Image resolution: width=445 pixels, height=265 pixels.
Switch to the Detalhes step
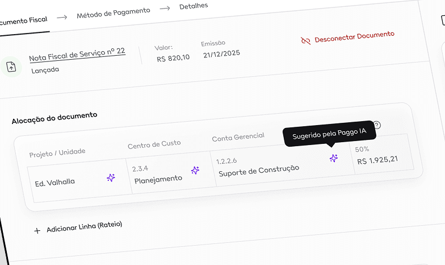[x=194, y=6]
